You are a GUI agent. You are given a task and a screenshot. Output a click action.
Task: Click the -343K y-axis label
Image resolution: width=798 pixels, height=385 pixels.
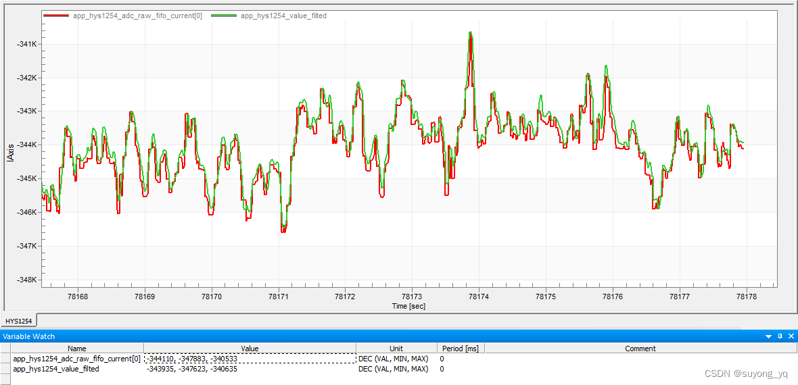(26, 111)
